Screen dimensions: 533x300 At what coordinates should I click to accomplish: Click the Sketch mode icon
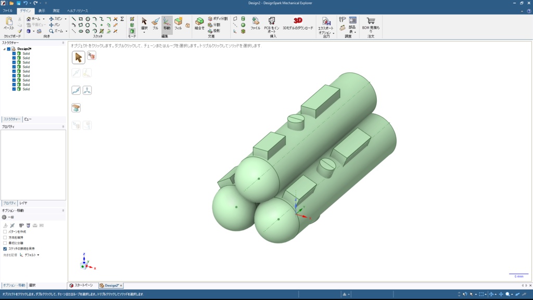pos(132,19)
